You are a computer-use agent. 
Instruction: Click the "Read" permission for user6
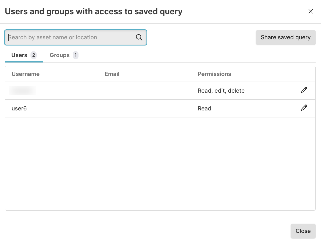point(204,109)
